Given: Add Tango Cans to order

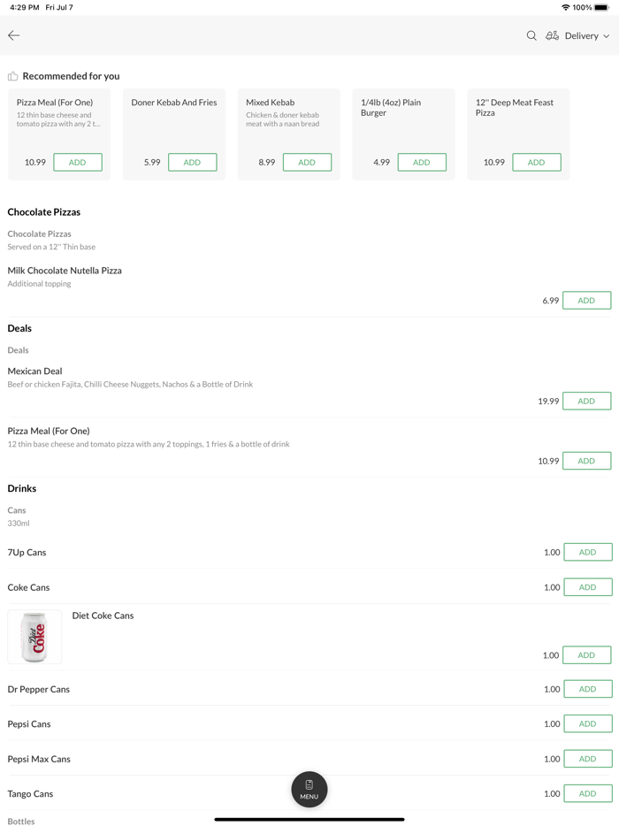Looking at the screenshot, I should [587, 793].
